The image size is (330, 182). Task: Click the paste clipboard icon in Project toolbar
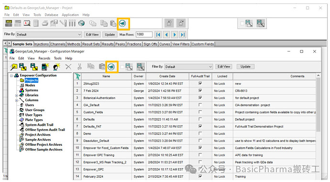click(113, 23)
